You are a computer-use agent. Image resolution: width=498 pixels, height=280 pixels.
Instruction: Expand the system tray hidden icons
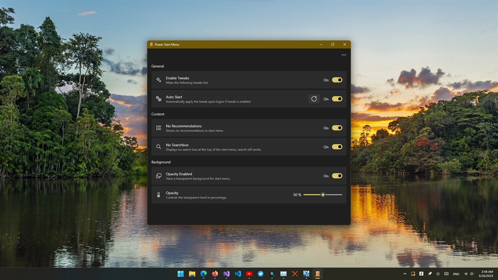pos(404,274)
